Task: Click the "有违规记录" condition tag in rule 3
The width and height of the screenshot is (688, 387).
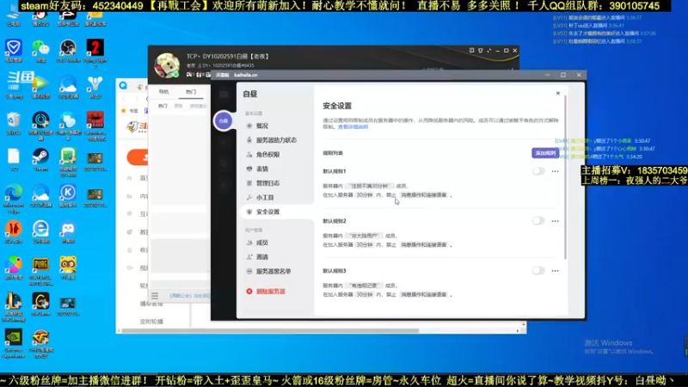Action: point(364,286)
